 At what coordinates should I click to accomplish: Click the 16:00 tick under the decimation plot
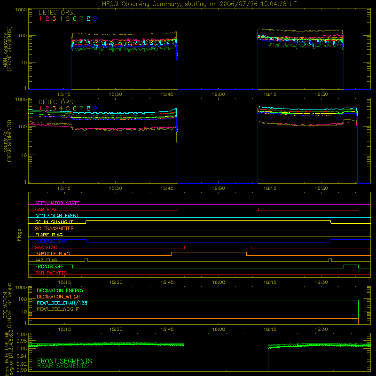click(219, 329)
